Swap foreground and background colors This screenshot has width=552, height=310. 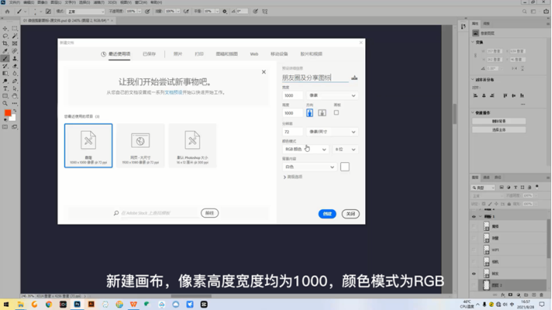coord(15,111)
